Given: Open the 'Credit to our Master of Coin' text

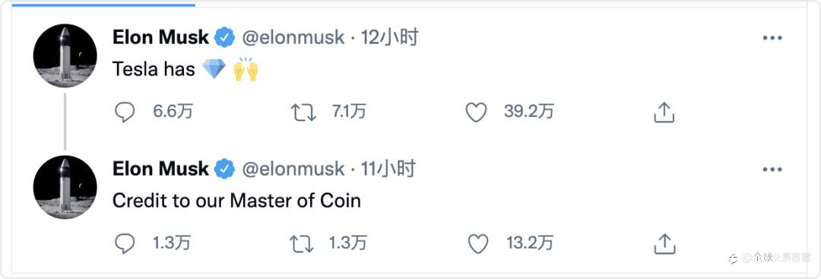Looking at the screenshot, I should [x=236, y=201].
